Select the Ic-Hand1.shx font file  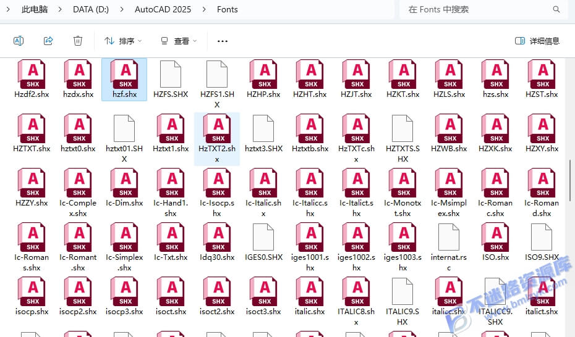pos(171,193)
